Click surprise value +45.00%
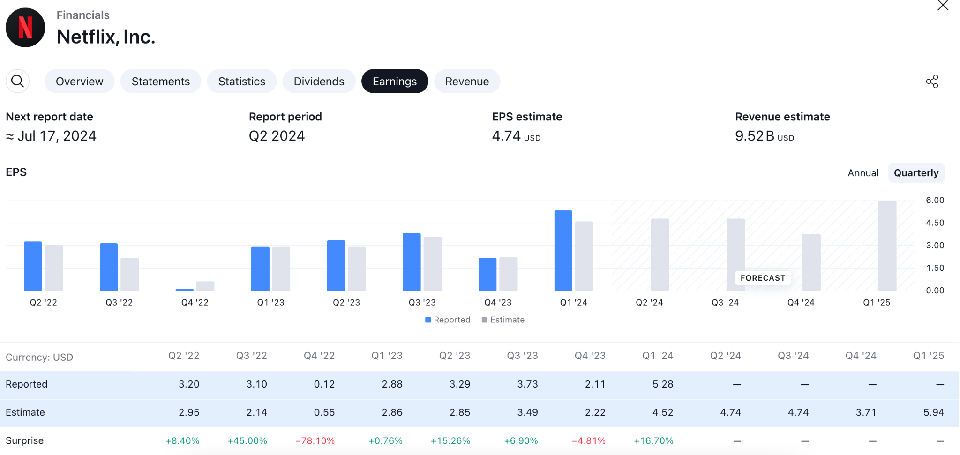 tap(247, 441)
